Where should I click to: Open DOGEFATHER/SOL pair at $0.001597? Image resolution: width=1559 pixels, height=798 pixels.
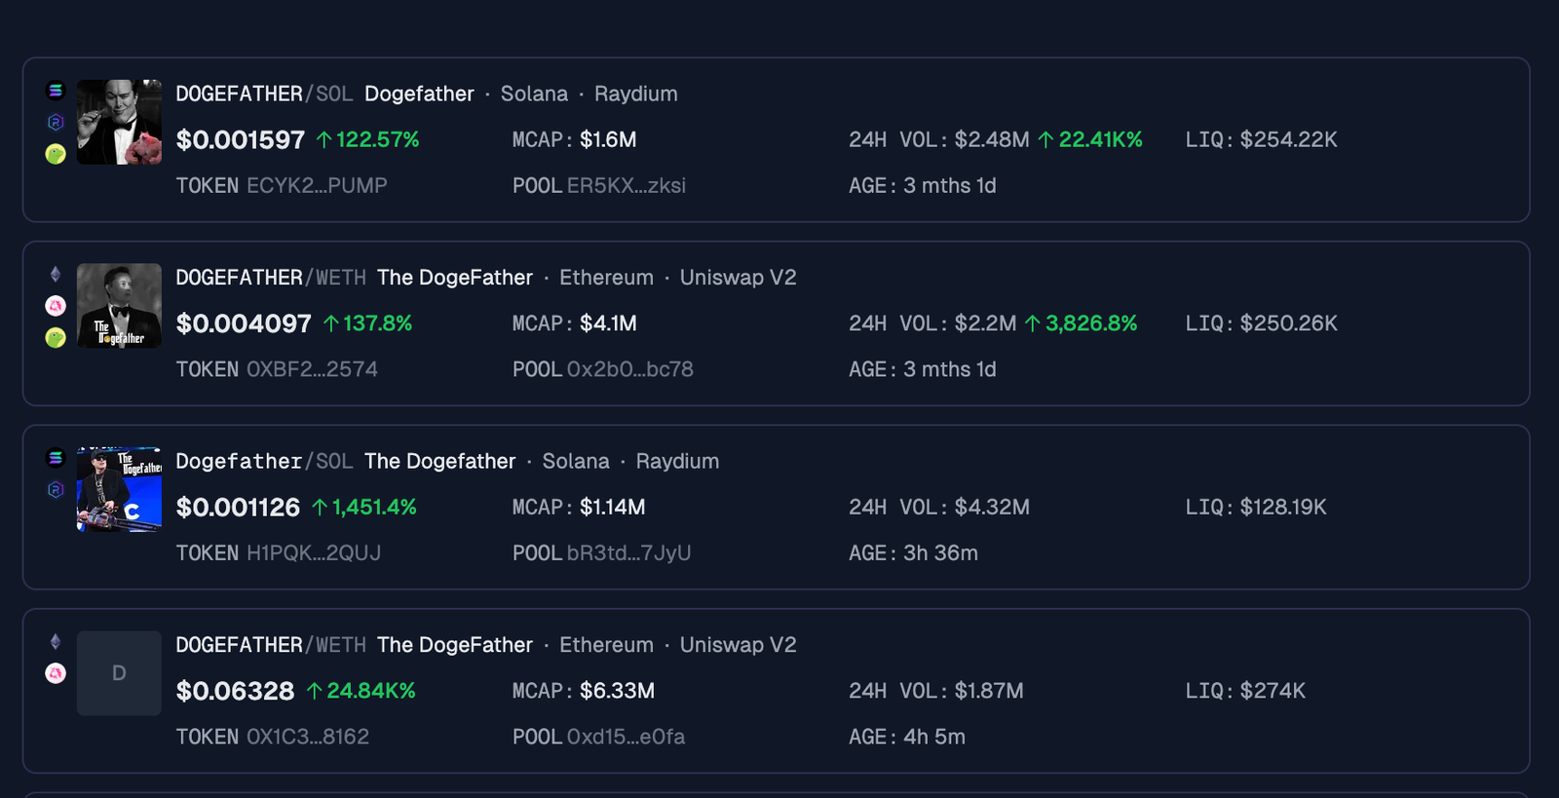tap(264, 94)
